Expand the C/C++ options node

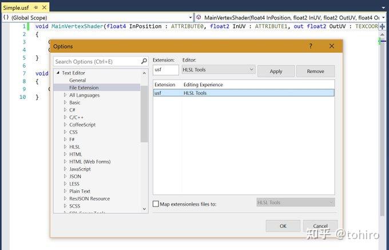tap(65, 117)
